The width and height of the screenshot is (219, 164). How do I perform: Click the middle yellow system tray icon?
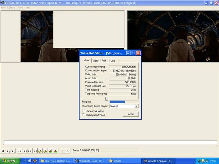[x=203, y=161]
